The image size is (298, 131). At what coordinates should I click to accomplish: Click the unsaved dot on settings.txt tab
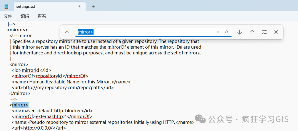pos(79,6)
